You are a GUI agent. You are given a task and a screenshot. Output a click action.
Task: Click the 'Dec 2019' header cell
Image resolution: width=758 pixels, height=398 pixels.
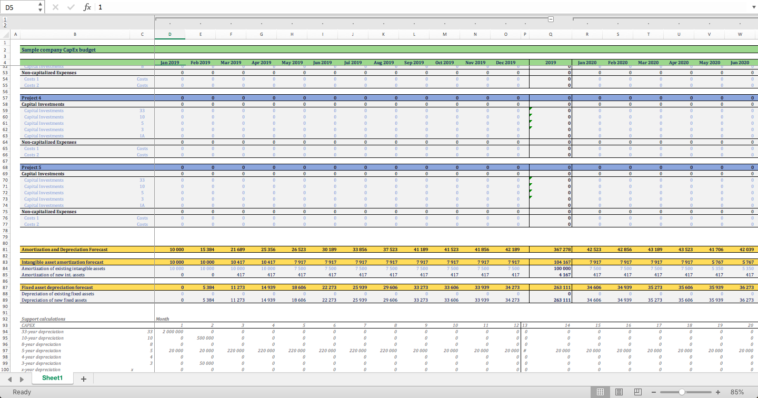point(505,62)
